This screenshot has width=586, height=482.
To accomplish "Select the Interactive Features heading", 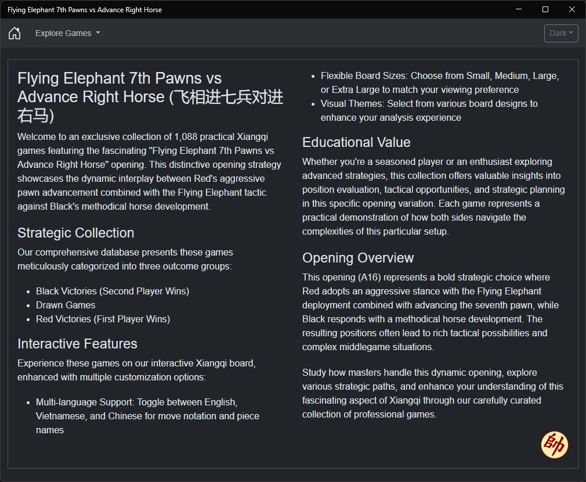I will [x=77, y=344].
